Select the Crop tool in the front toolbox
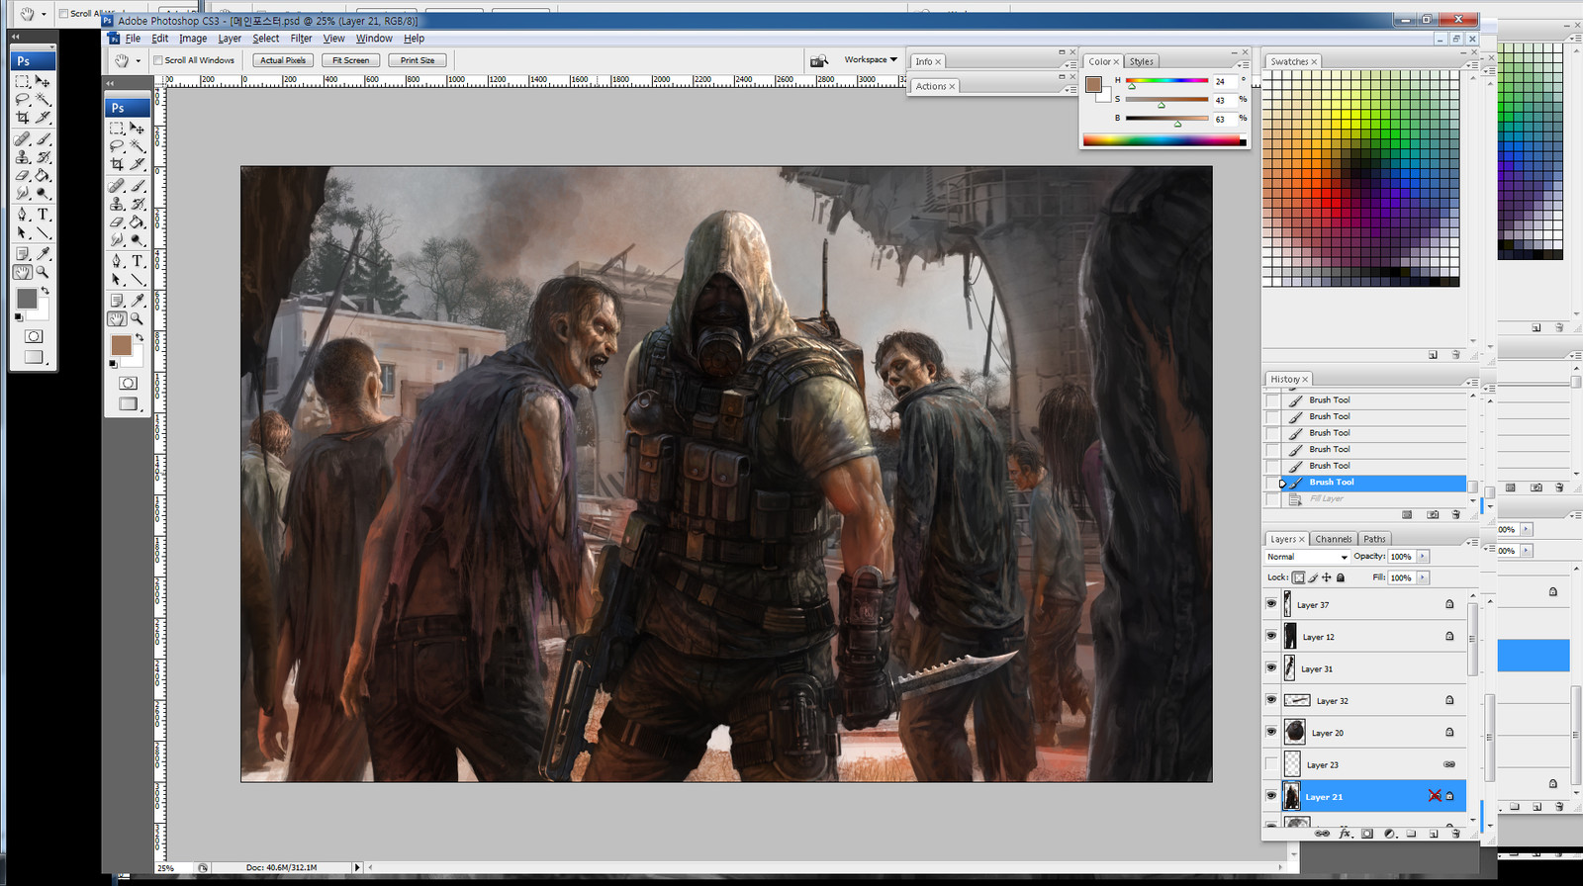This screenshot has width=1583, height=886. (117, 163)
